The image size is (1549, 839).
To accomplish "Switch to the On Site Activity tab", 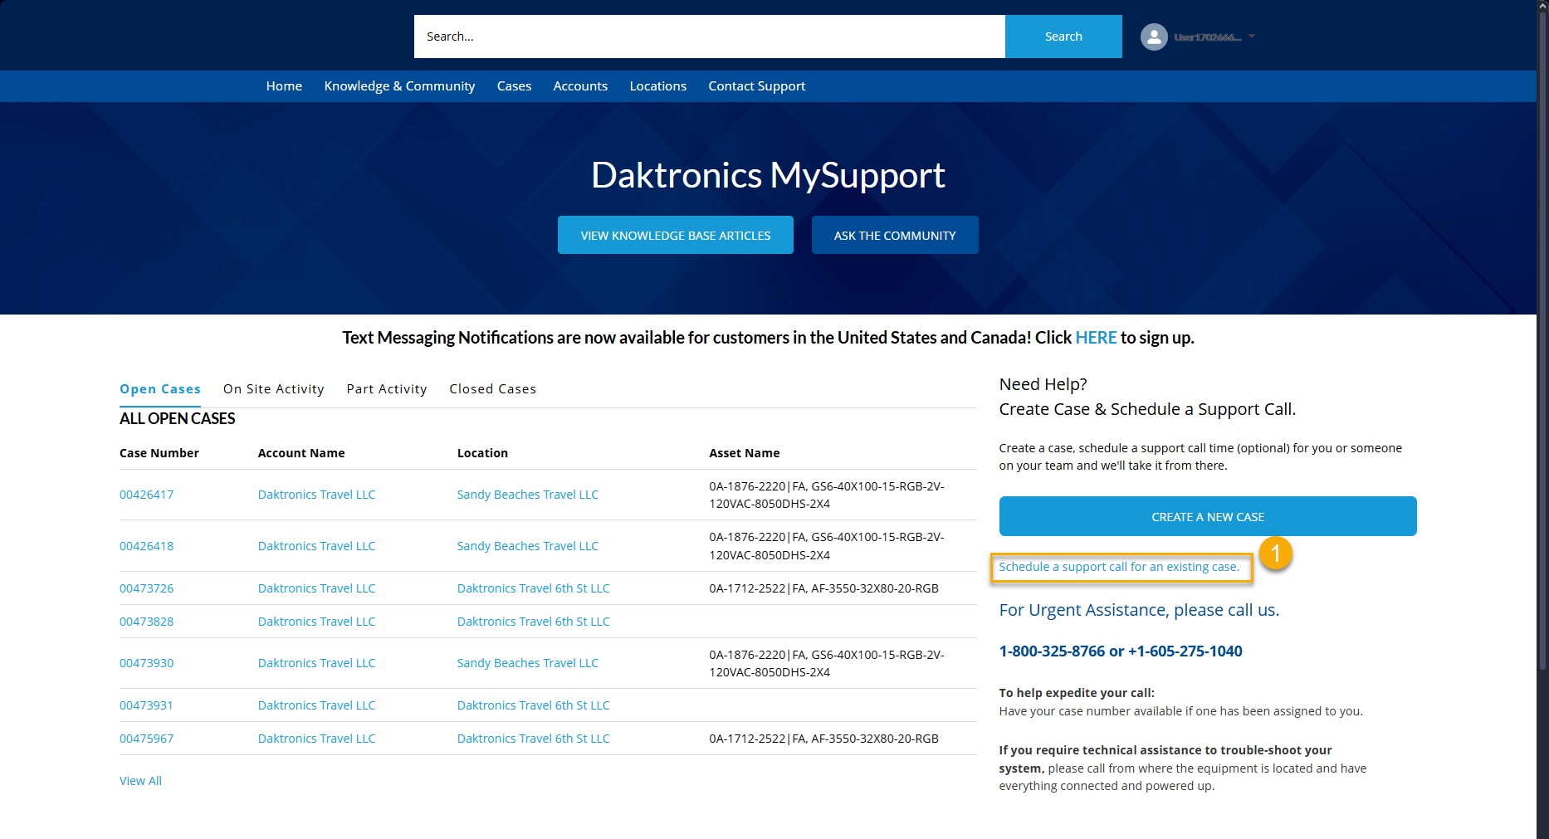I will (x=273, y=389).
